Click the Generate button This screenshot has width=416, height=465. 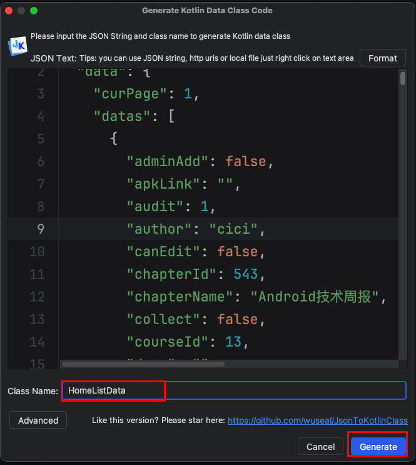point(378,447)
